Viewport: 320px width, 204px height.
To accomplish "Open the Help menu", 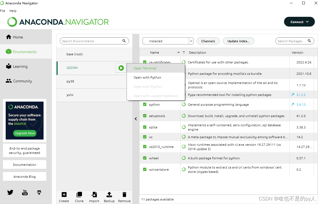I will [13, 11].
